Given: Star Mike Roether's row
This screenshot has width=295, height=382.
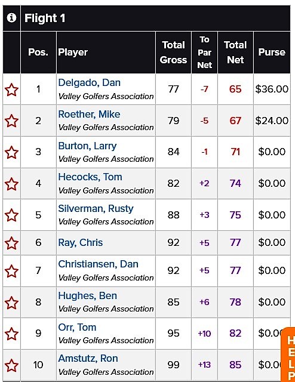Looking at the screenshot, I should click(x=11, y=121).
